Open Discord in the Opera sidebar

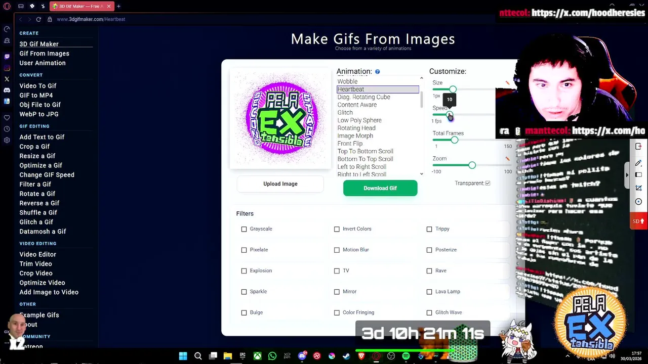7,90
